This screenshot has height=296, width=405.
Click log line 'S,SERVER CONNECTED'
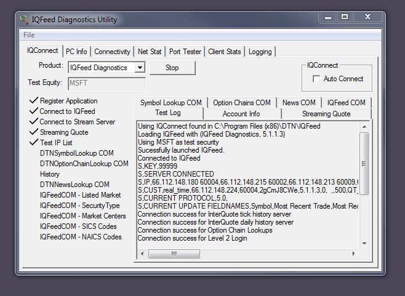click(x=176, y=174)
